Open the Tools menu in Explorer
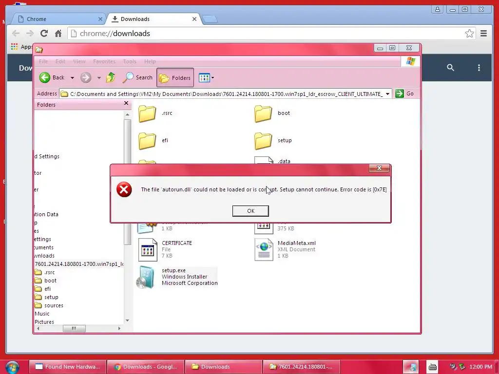This screenshot has width=499, height=374. (130, 61)
